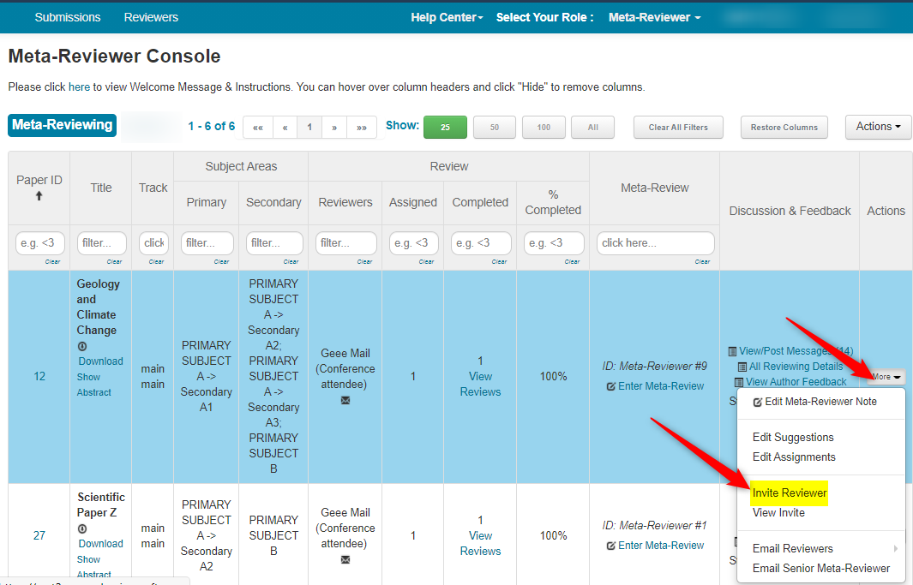Go to next page of results
The height and width of the screenshot is (585, 913).
click(x=334, y=128)
